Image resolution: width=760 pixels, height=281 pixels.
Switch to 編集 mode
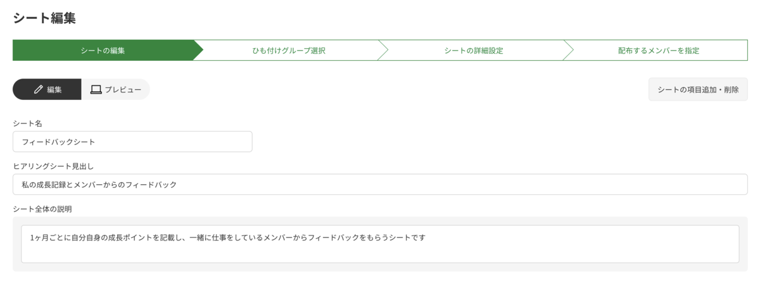(x=47, y=89)
